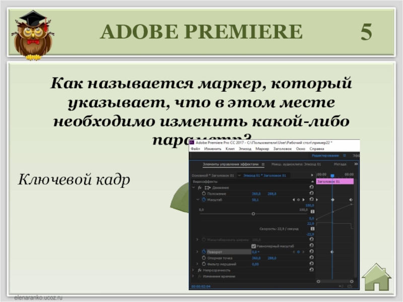Open the Заголовок menu
The height and width of the screenshot is (302, 403).
tap(282, 148)
